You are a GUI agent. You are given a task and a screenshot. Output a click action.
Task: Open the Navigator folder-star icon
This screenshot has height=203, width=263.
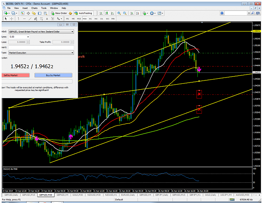[x=34, y=13]
